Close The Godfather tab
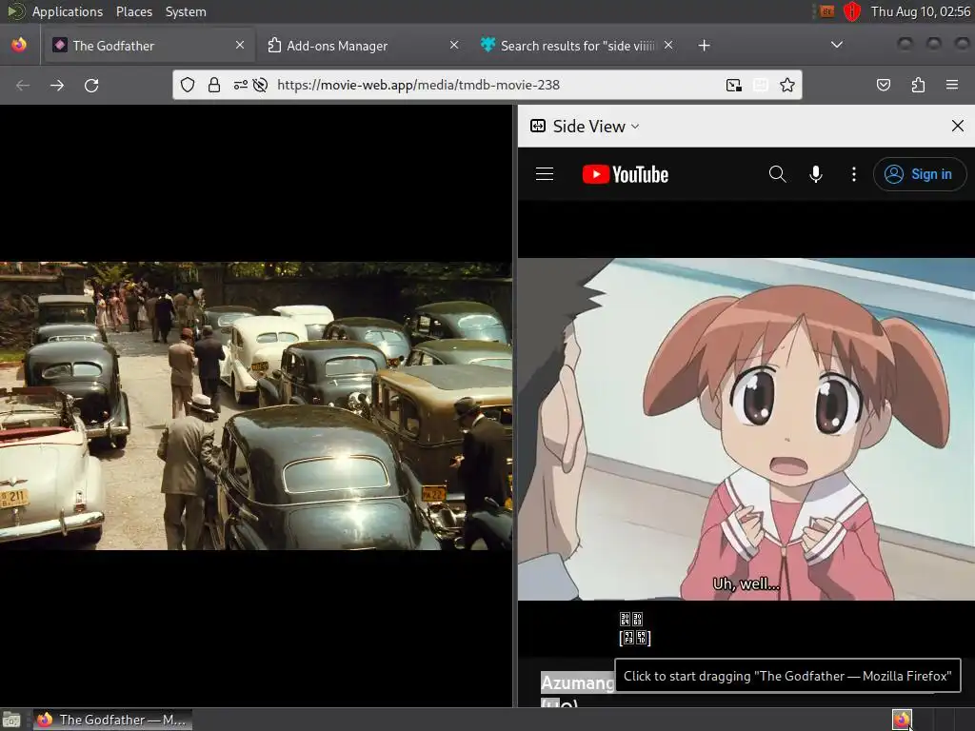This screenshot has height=731, width=975. tap(240, 46)
